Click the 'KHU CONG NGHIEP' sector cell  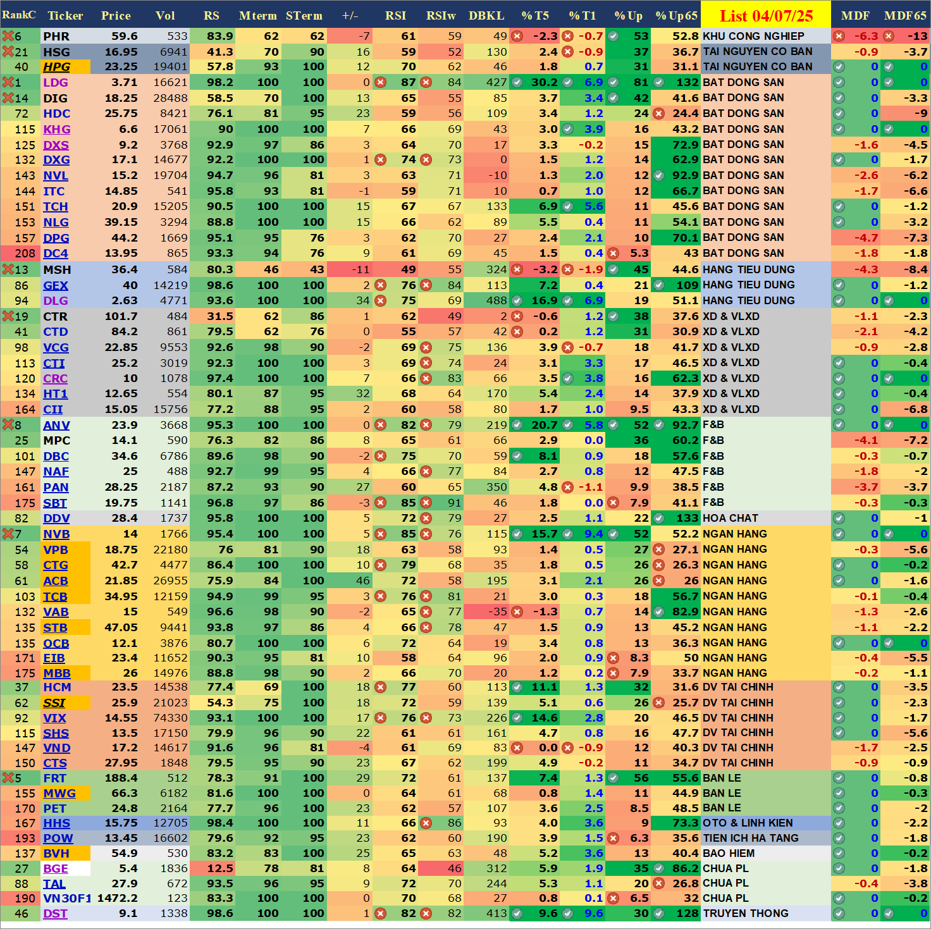tap(766, 36)
